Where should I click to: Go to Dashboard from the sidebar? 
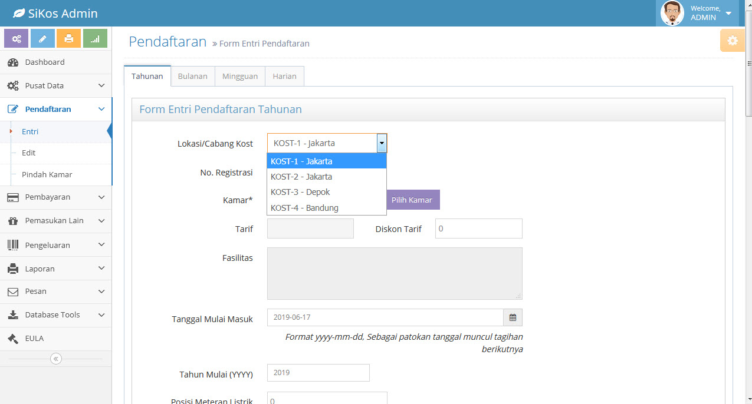pos(55,62)
